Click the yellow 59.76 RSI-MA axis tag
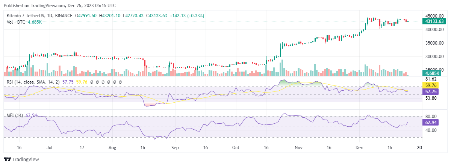 [x=434, y=86]
